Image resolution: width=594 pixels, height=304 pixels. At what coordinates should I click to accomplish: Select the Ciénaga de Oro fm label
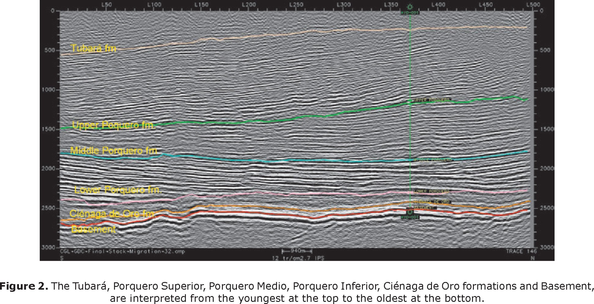point(113,213)
